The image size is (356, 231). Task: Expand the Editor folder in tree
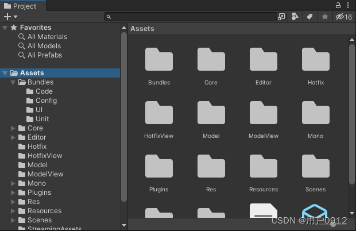pos(13,137)
